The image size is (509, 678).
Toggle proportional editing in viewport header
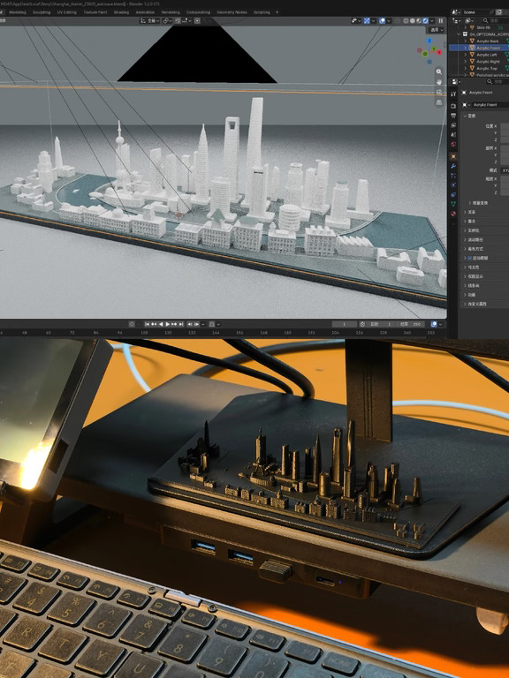coord(197,21)
